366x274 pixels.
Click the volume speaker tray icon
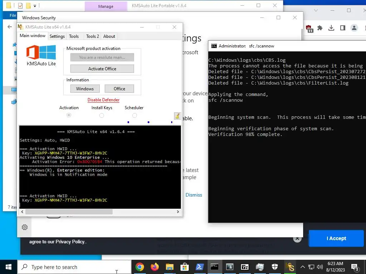click(320, 267)
